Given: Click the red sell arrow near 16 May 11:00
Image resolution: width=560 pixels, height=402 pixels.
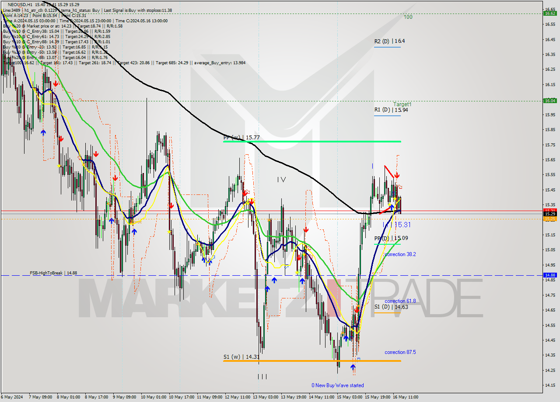Looking at the screenshot, I should (x=396, y=176).
